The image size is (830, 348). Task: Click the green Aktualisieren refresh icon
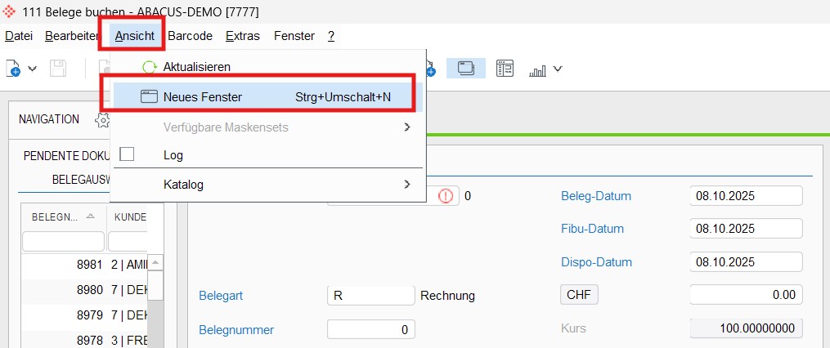coord(150,67)
